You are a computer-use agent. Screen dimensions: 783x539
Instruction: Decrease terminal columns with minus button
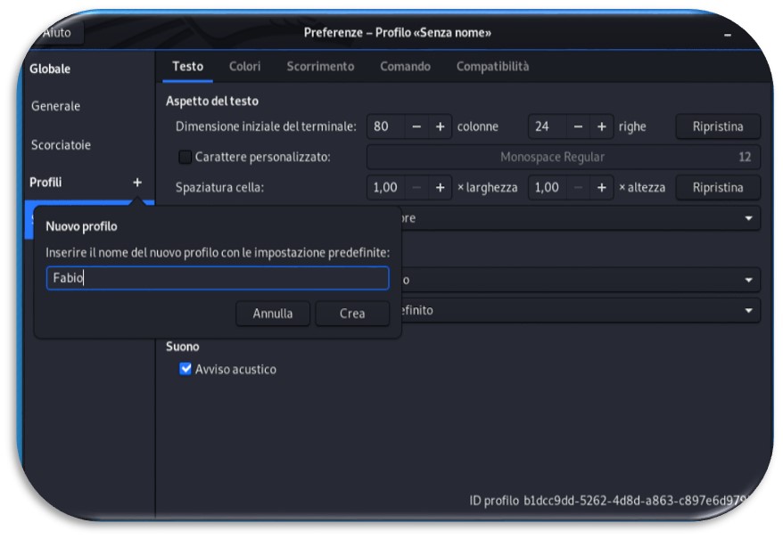tap(416, 127)
